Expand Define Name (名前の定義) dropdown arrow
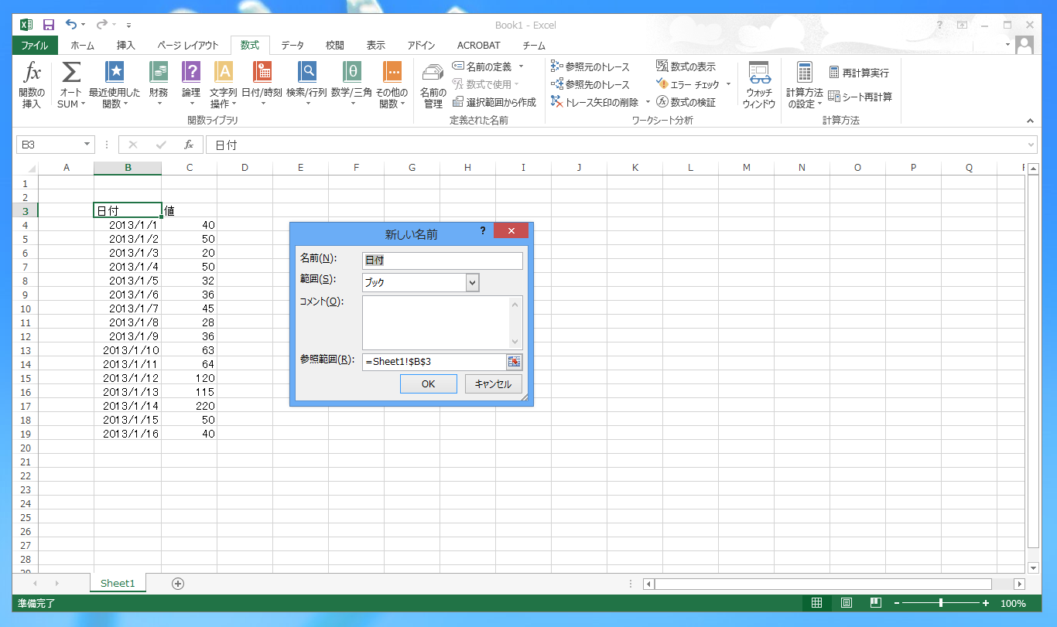 pyautogui.click(x=521, y=66)
